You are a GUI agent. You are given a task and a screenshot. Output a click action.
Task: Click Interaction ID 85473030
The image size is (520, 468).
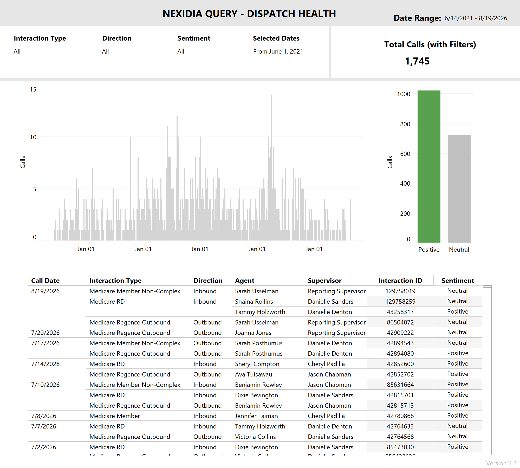point(400,447)
